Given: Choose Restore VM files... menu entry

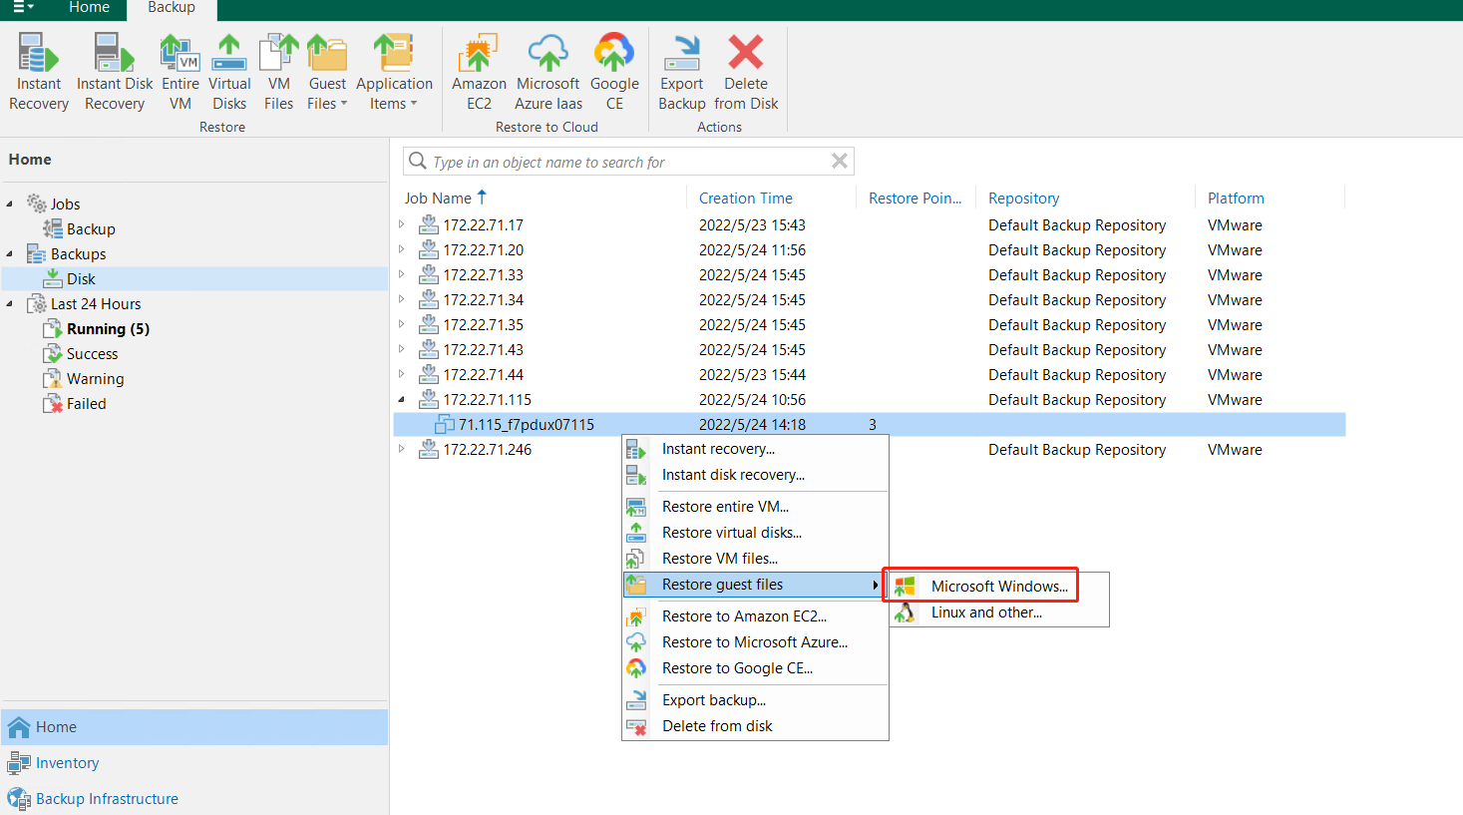Looking at the screenshot, I should (x=755, y=559).
